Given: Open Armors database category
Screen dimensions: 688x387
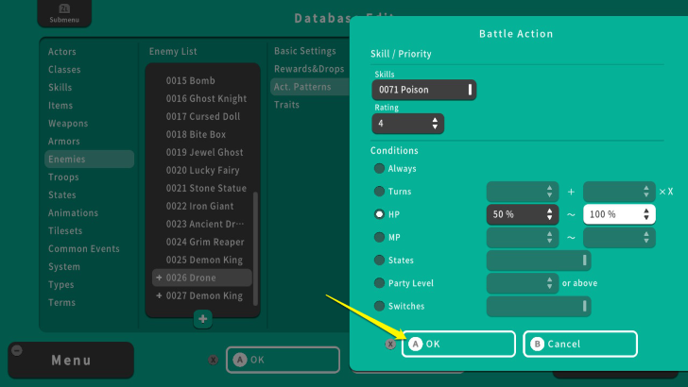Looking at the screenshot, I should click(63, 142).
